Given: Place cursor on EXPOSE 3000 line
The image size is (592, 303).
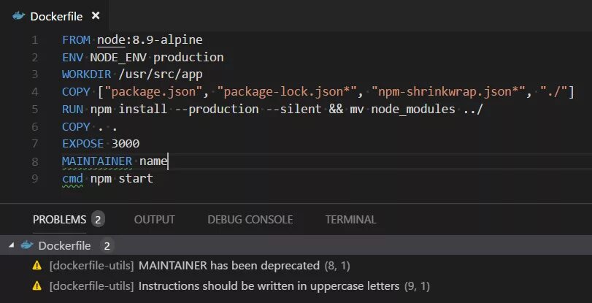Looking at the screenshot, I should click(101, 143).
